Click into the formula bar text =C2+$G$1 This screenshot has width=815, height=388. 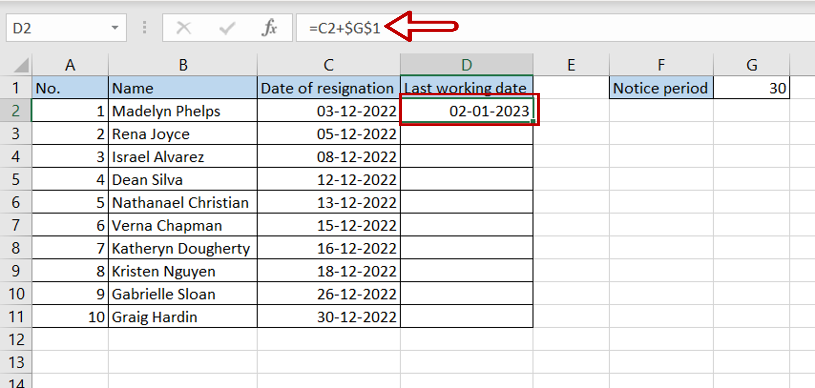(x=344, y=29)
